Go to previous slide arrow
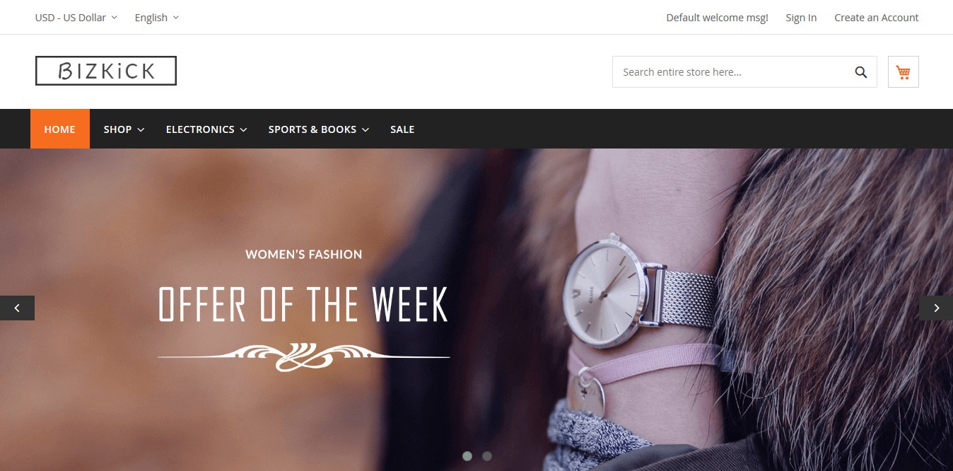 tap(17, 308)
